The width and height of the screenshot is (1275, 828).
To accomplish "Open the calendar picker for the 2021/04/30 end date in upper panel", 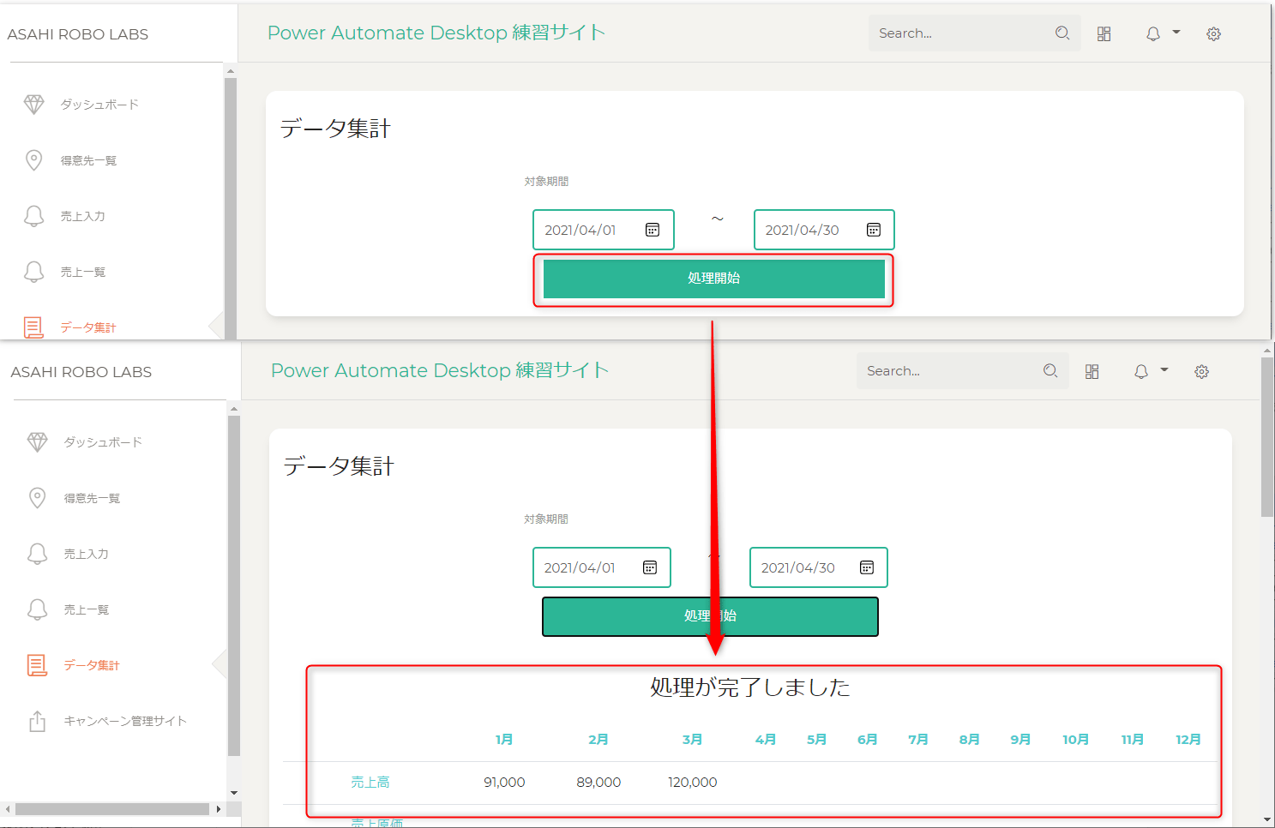I will (874, 230).
